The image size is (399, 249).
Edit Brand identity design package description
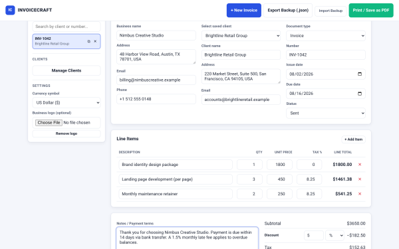pyautogui.click(x=176, y=165)
